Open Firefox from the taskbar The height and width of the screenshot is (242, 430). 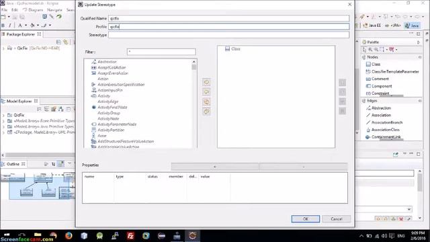(x=69, y=236)
